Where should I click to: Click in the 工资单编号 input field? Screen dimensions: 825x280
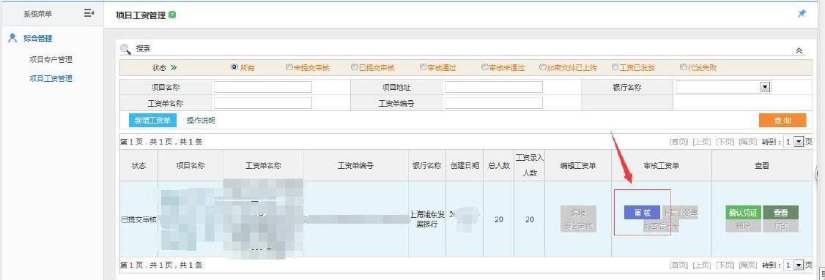(494, 103)
